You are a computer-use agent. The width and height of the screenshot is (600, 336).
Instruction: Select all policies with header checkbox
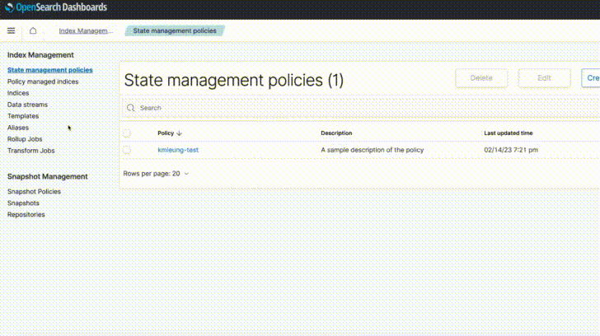(x=127, y=133)
